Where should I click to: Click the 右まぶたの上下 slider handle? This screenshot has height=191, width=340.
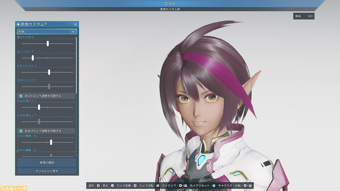pos(49,72)
